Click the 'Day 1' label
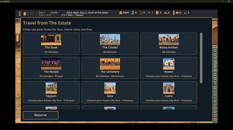Viewport: 233px width, 130px height. coord(42,12)
